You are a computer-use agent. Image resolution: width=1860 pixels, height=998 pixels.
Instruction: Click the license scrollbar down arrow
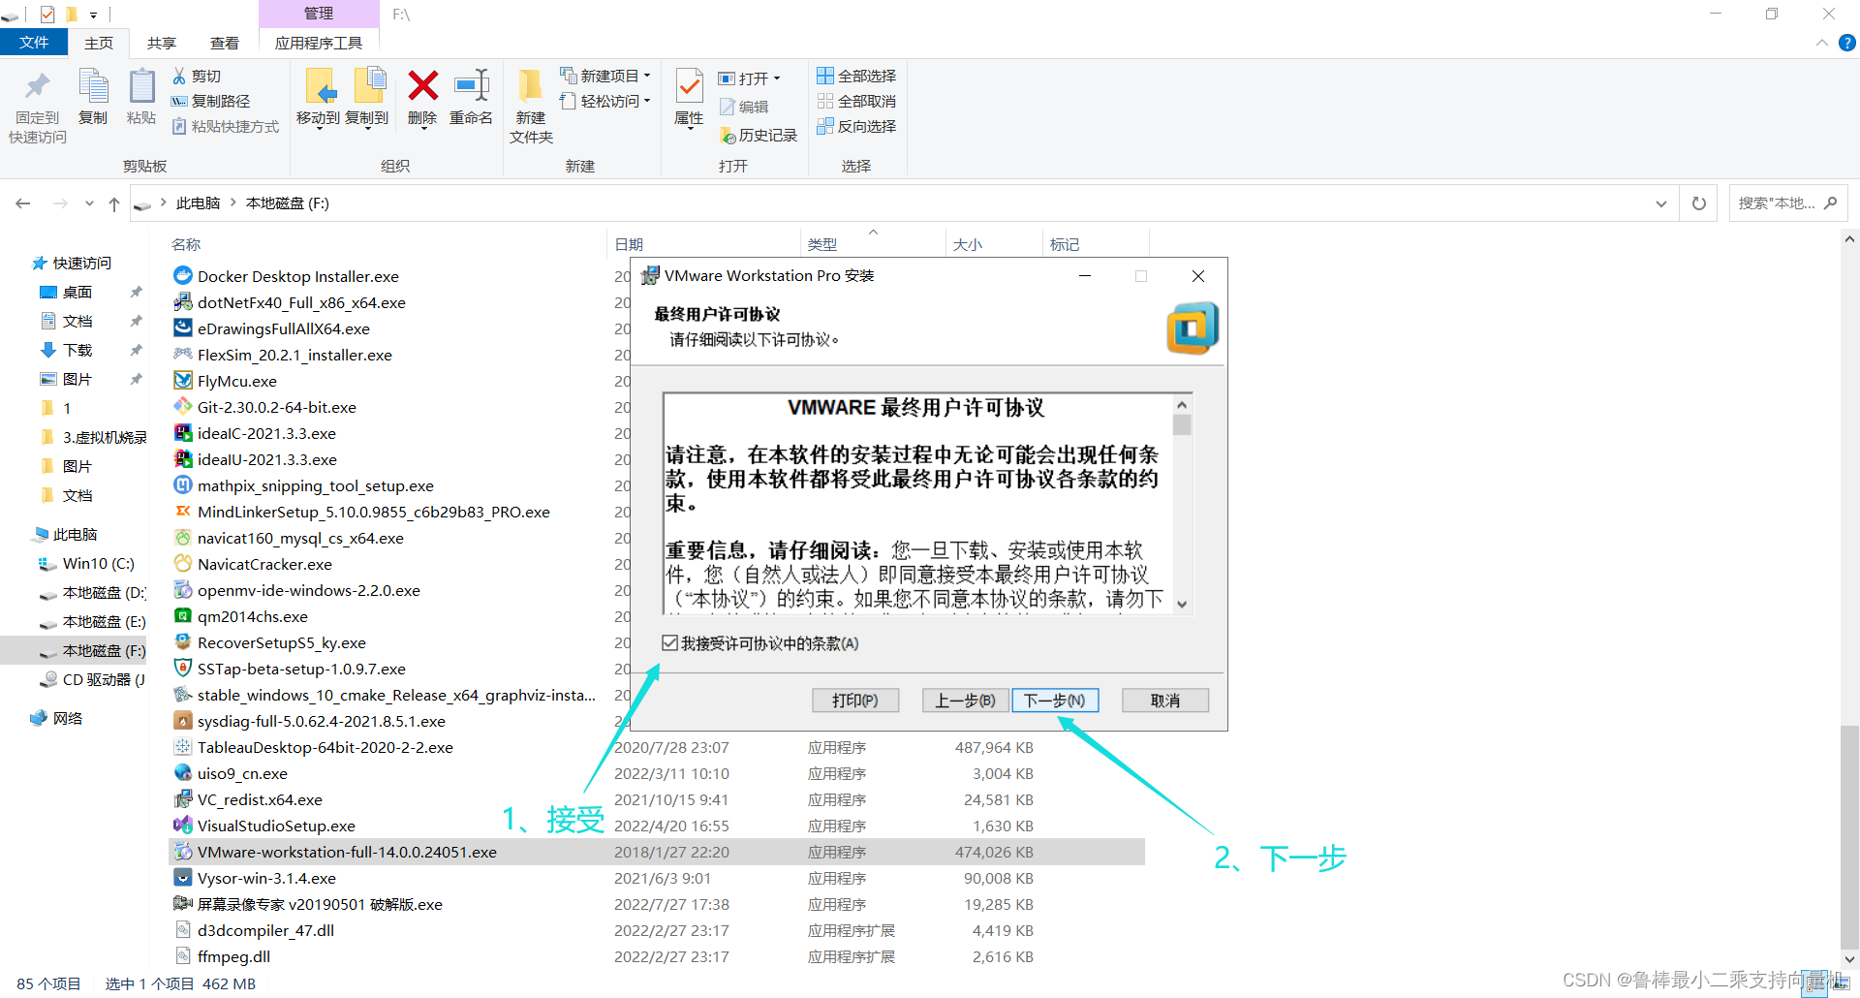tap(1182, 604)
